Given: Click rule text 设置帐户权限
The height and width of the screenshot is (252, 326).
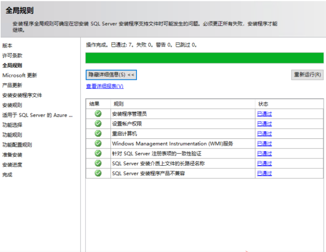Looking at the screenshot, I should (127, 124).
